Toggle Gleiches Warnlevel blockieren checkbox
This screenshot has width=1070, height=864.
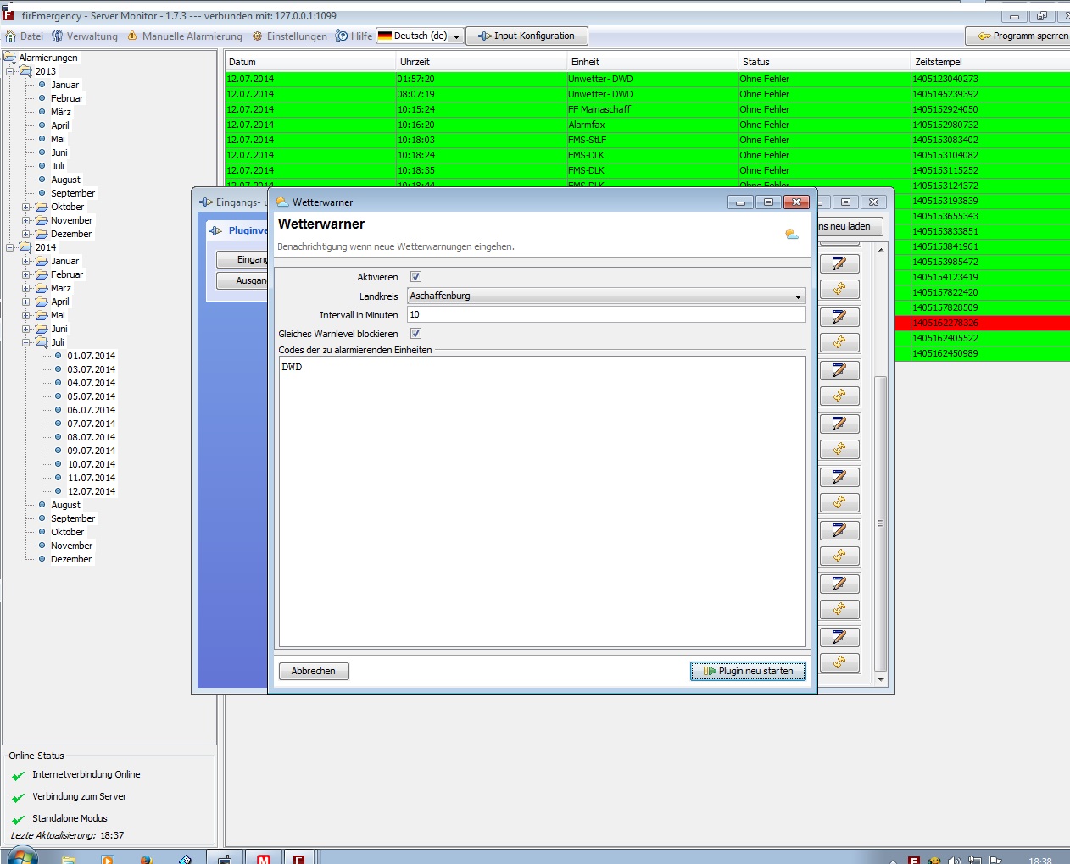pyautogui.click(x=415, y=334)
